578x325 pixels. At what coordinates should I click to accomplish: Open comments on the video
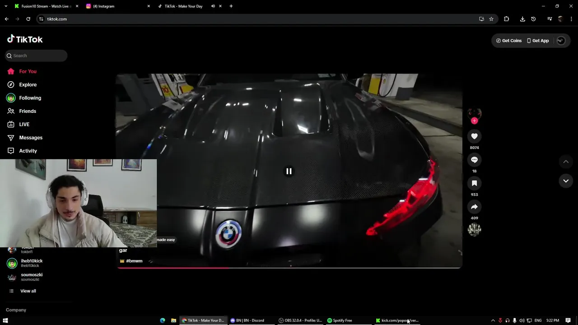474,160
